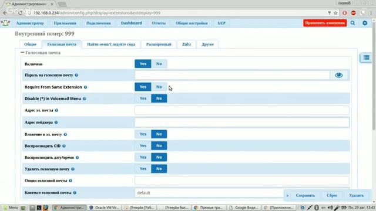Image resolution: width=376 pixels, height=211 pixels.
Task: Set Воспроизводить дату/время to Yes
Action: pos(143,157)
